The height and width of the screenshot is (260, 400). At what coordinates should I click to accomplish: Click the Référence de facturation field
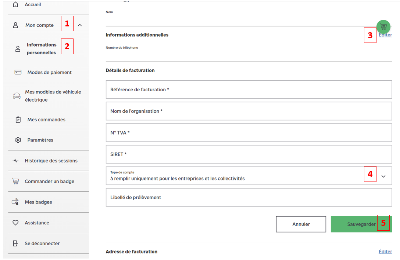click(249, 89)
